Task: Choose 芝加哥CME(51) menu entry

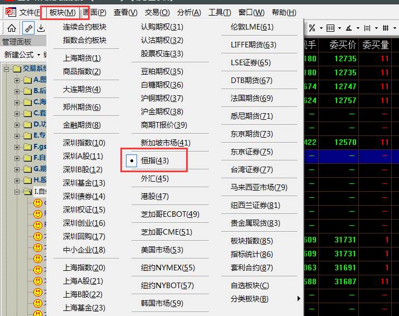Action: pos(167,232)
